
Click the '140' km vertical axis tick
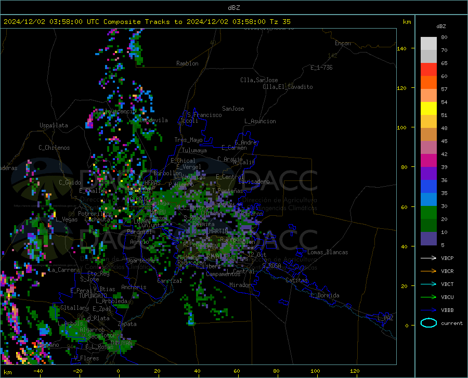[x=401, y=48]
